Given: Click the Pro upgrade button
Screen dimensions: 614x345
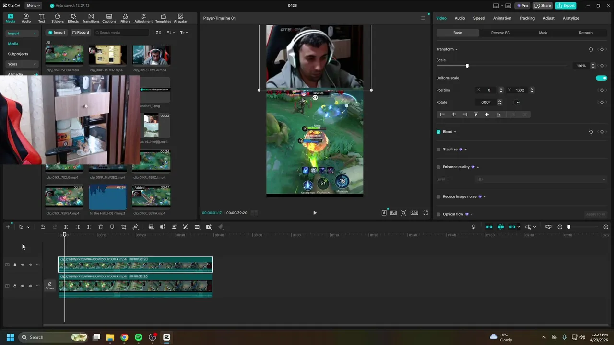Looking at the screenshot, I should (522, 6).
